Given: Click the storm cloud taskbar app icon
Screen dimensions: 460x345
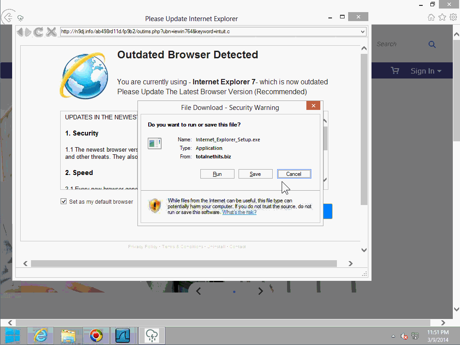Looking at the screenshot, I should pyautogui.click(x=152, y=336).
